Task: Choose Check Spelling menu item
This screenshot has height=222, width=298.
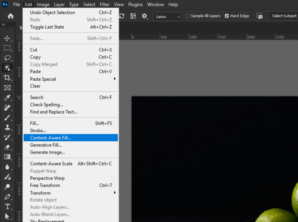Action: tap(71, 105)
